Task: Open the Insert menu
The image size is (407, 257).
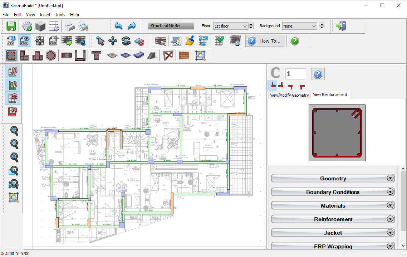Action: [x=45, y=15]
